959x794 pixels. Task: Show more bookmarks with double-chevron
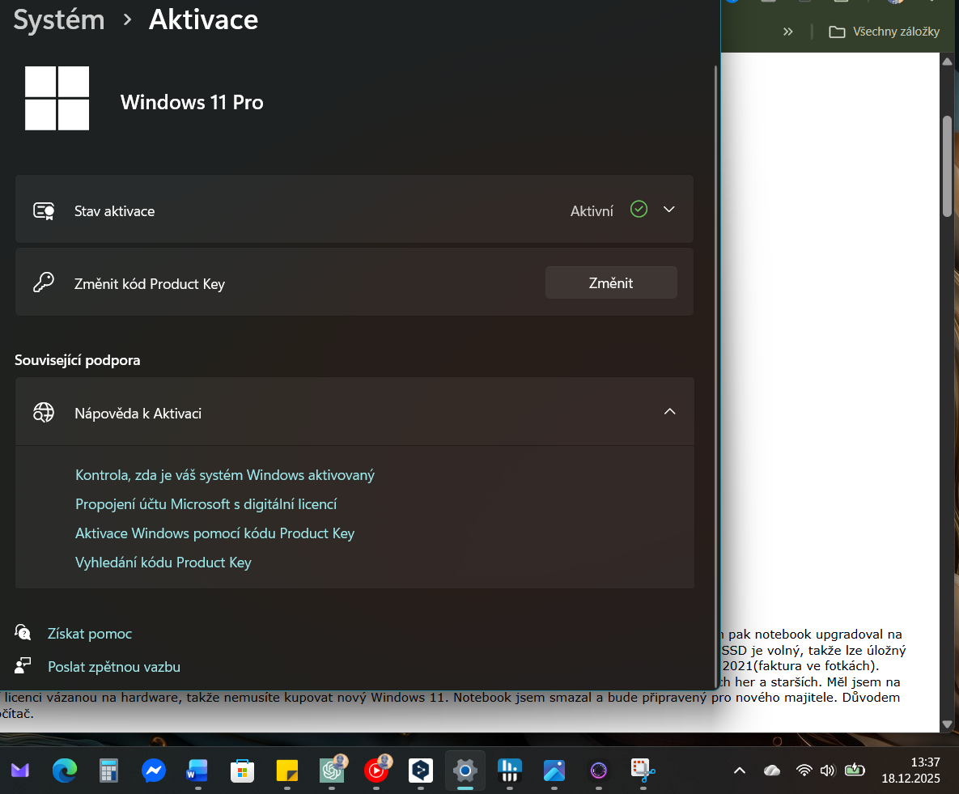(x=787, y=32)
